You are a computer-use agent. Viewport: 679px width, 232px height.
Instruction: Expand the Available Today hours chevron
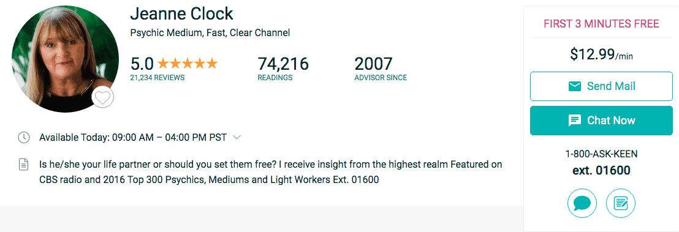point(237,138)
